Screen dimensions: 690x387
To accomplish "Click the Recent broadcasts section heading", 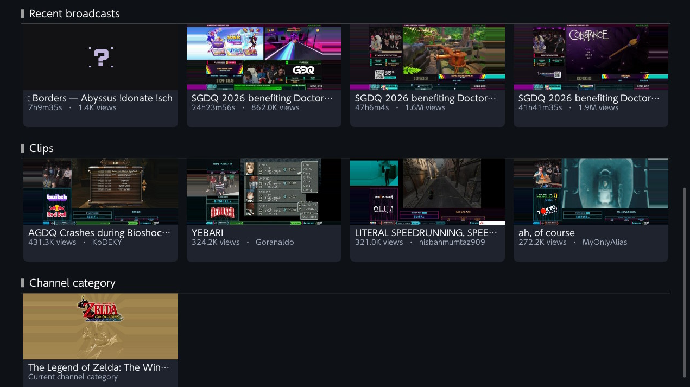I will pos(74,14).
